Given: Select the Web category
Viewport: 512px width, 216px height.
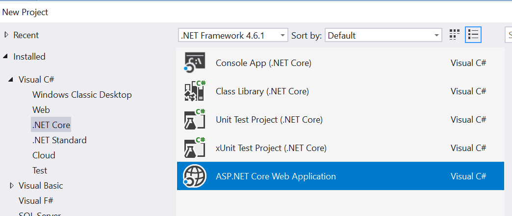Looking at the screenshot, I should pos(41,110).
